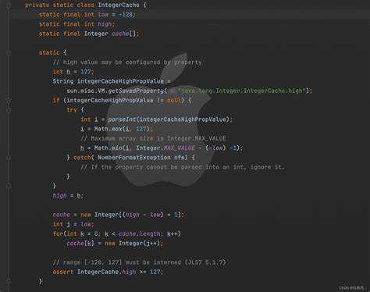Click the assert keyword

click(63, 272)
